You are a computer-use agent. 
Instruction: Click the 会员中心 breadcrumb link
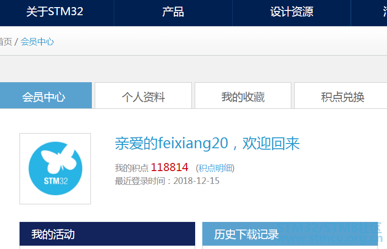coord(37,42)
